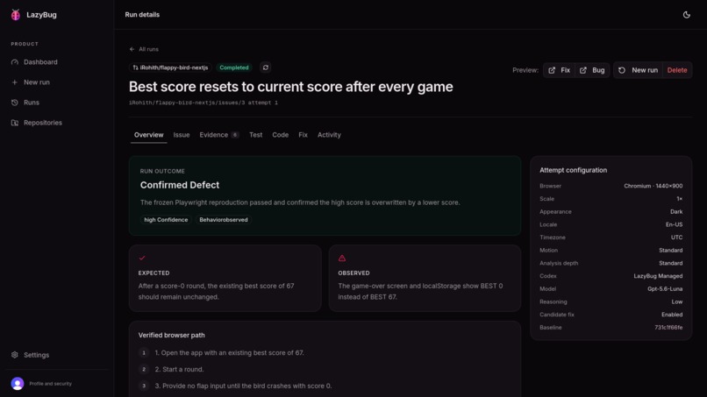Open the Bug preview

tap(592, 70)
